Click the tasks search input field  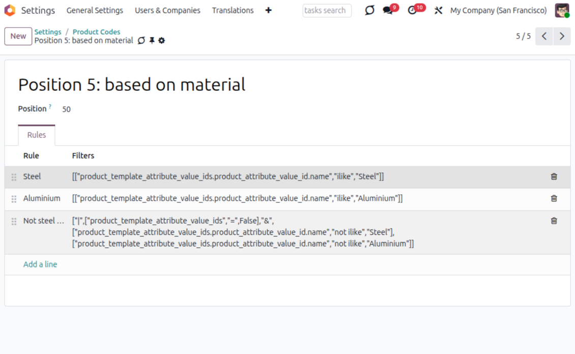click(327, 10)
